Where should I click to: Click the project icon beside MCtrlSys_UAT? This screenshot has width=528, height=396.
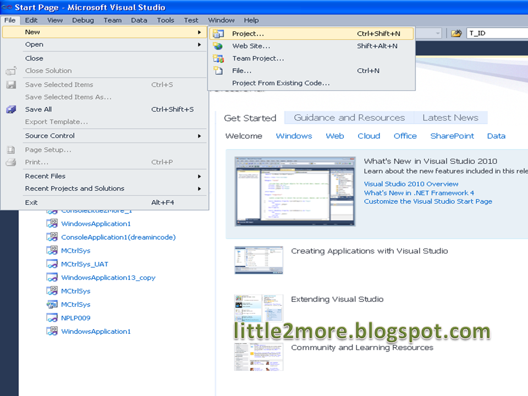click(x=52, y=264)
